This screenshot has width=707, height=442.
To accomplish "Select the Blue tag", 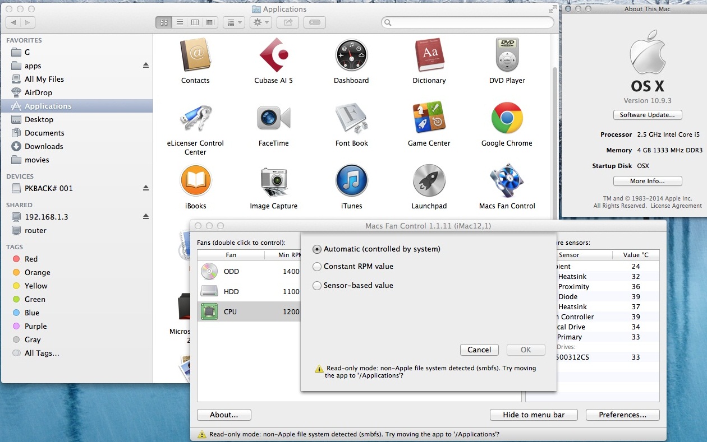I will [x=77, y=313].
